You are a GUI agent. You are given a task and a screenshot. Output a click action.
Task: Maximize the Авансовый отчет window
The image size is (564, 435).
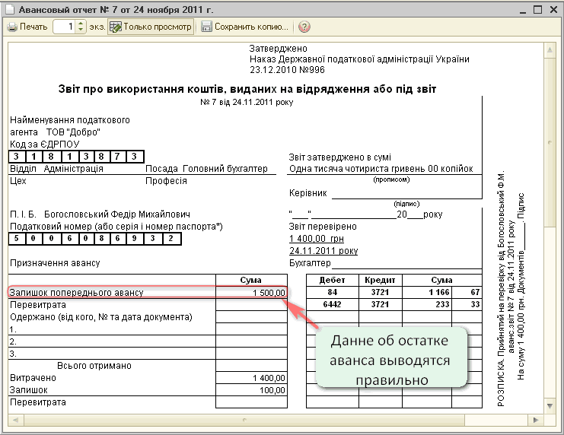point(537,9)
